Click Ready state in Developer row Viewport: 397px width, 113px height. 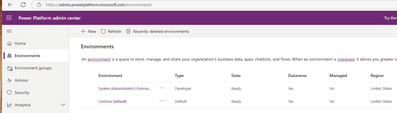point(236,88)
